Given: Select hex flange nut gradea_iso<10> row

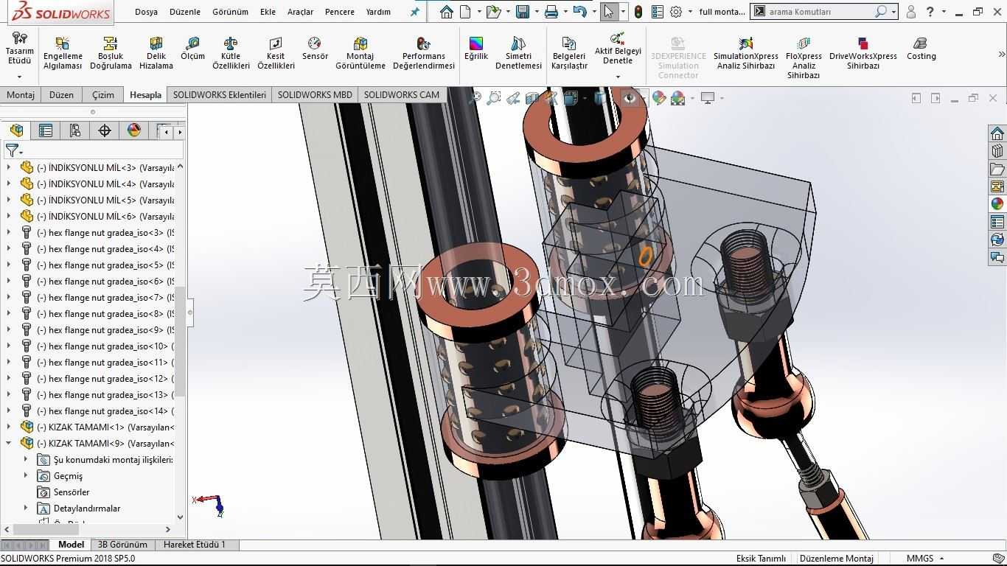Looking at the screenshot, I should 98,346.
